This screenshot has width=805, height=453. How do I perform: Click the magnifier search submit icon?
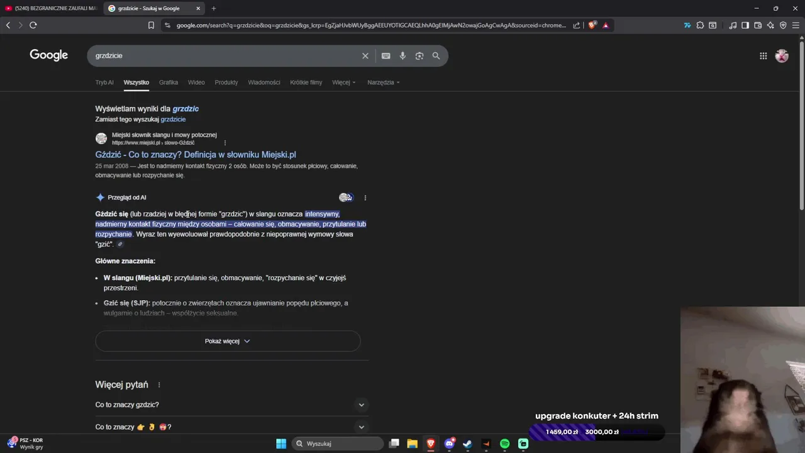436,56
